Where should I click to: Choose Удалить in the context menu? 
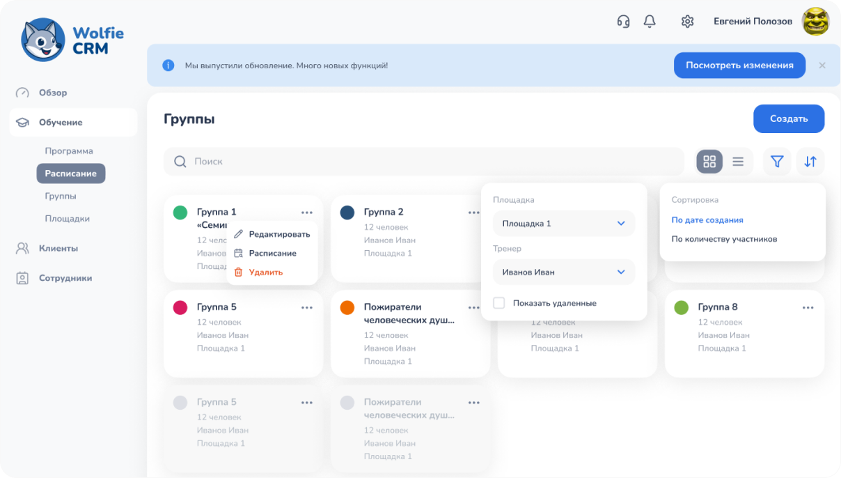point(265,272)
